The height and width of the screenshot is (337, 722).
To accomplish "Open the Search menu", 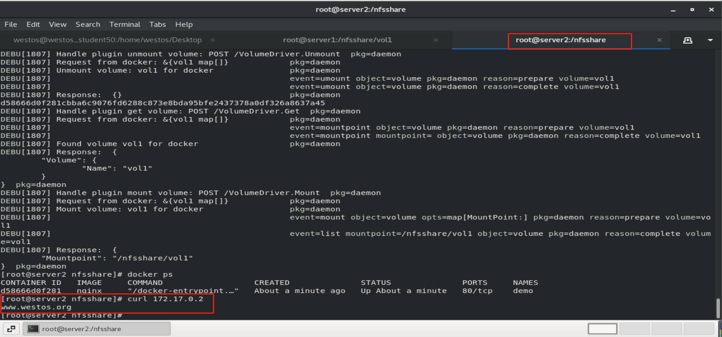I will coord(88,24).
